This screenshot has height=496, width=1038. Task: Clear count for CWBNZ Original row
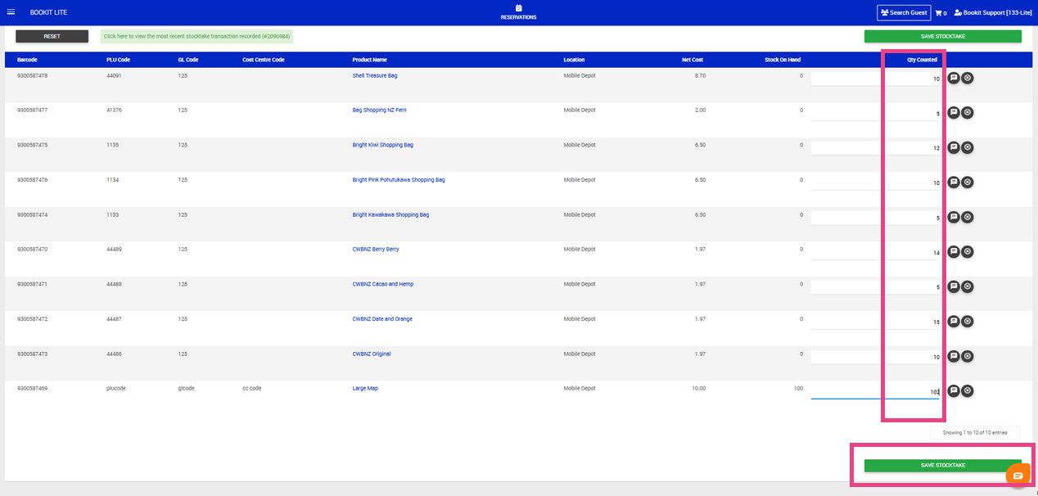point(968,356)
